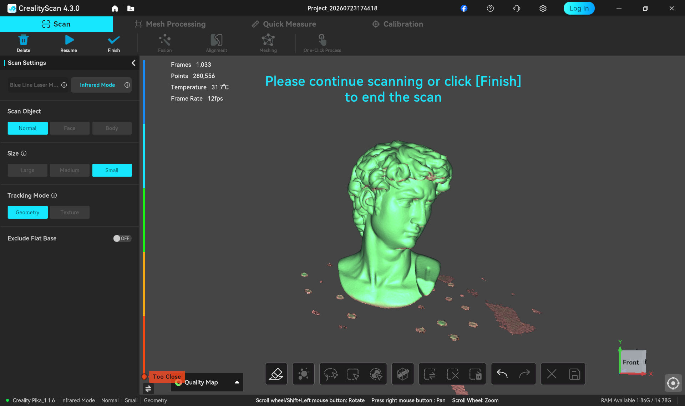Show info for Infrared Mode

[127, 85]
